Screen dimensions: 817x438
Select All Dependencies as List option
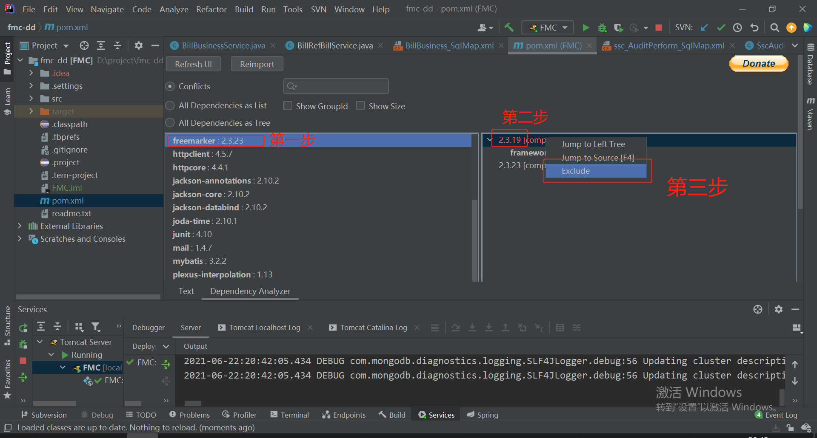coord(170,105)
